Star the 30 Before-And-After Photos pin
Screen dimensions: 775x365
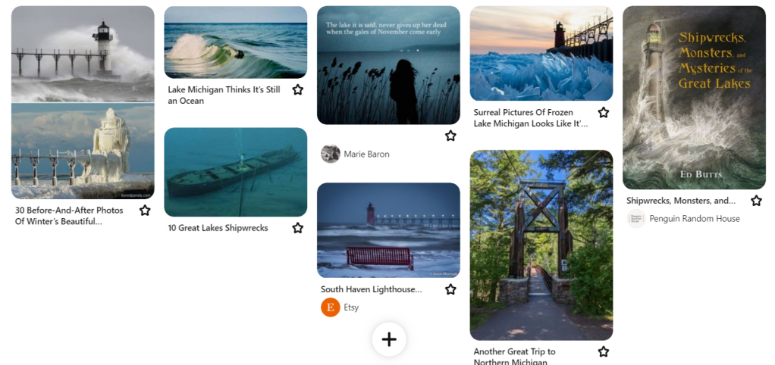145,211
